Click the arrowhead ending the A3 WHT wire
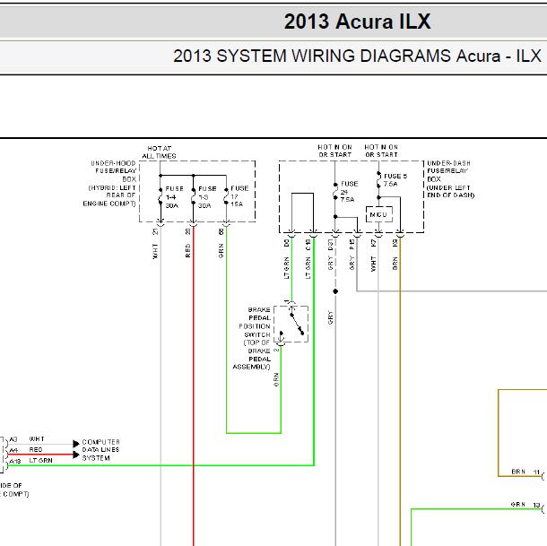 [76, 444]
